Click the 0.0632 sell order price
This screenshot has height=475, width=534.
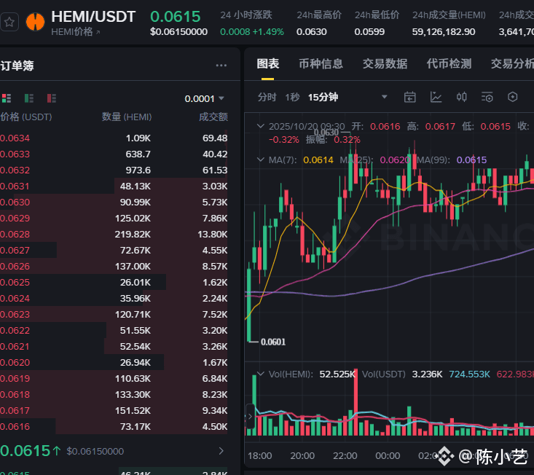(x=15, y=170)
